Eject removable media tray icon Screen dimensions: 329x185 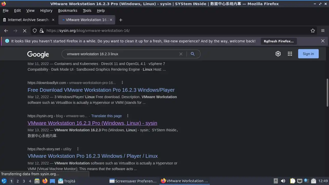pyautogui.click(x=276, y=181)
